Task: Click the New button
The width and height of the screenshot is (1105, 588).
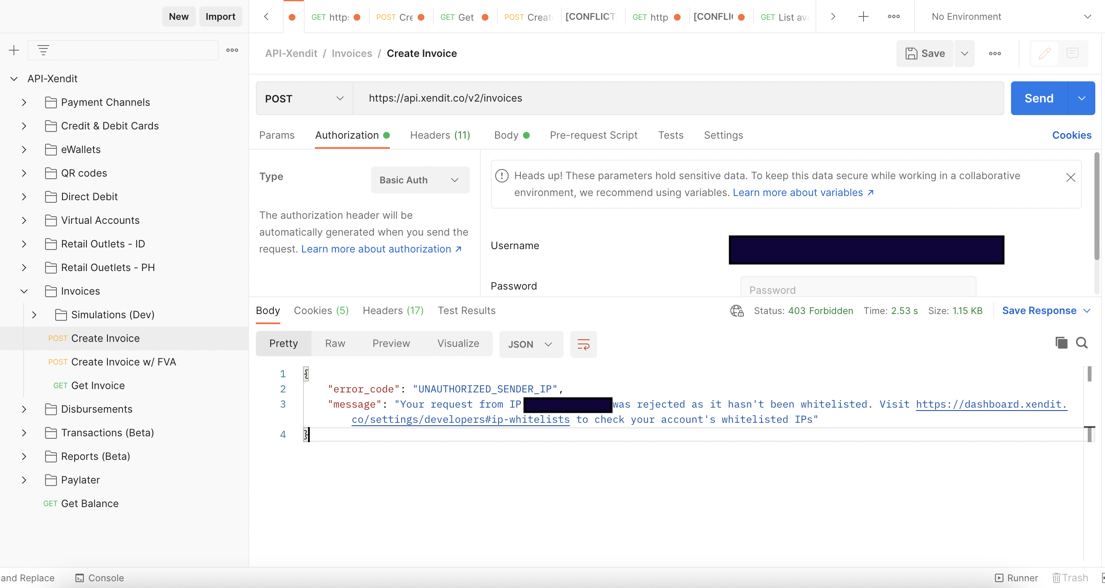Action: click(178, 16)
